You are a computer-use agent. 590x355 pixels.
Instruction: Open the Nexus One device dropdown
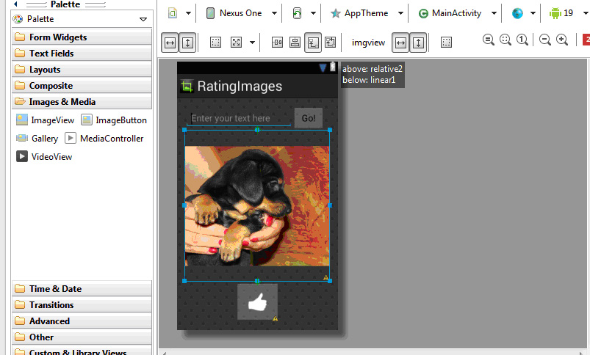click(x=241, y=13)
